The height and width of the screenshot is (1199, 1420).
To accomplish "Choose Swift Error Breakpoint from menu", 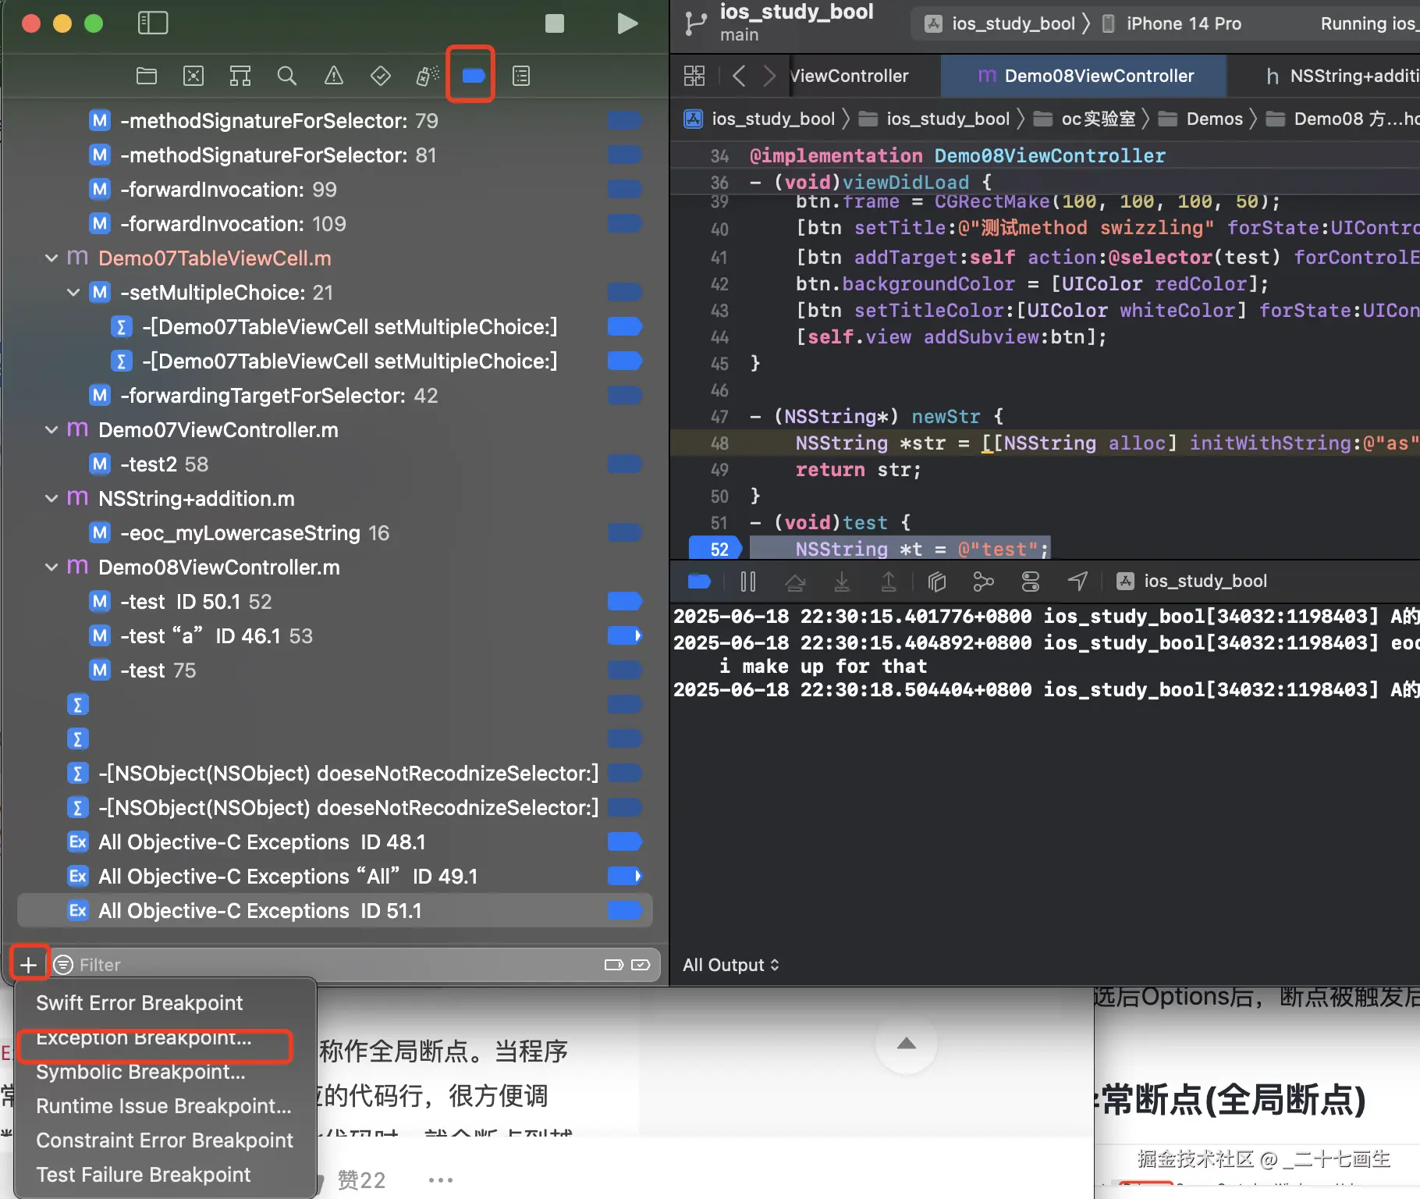I will click(x=140, y=1003).
